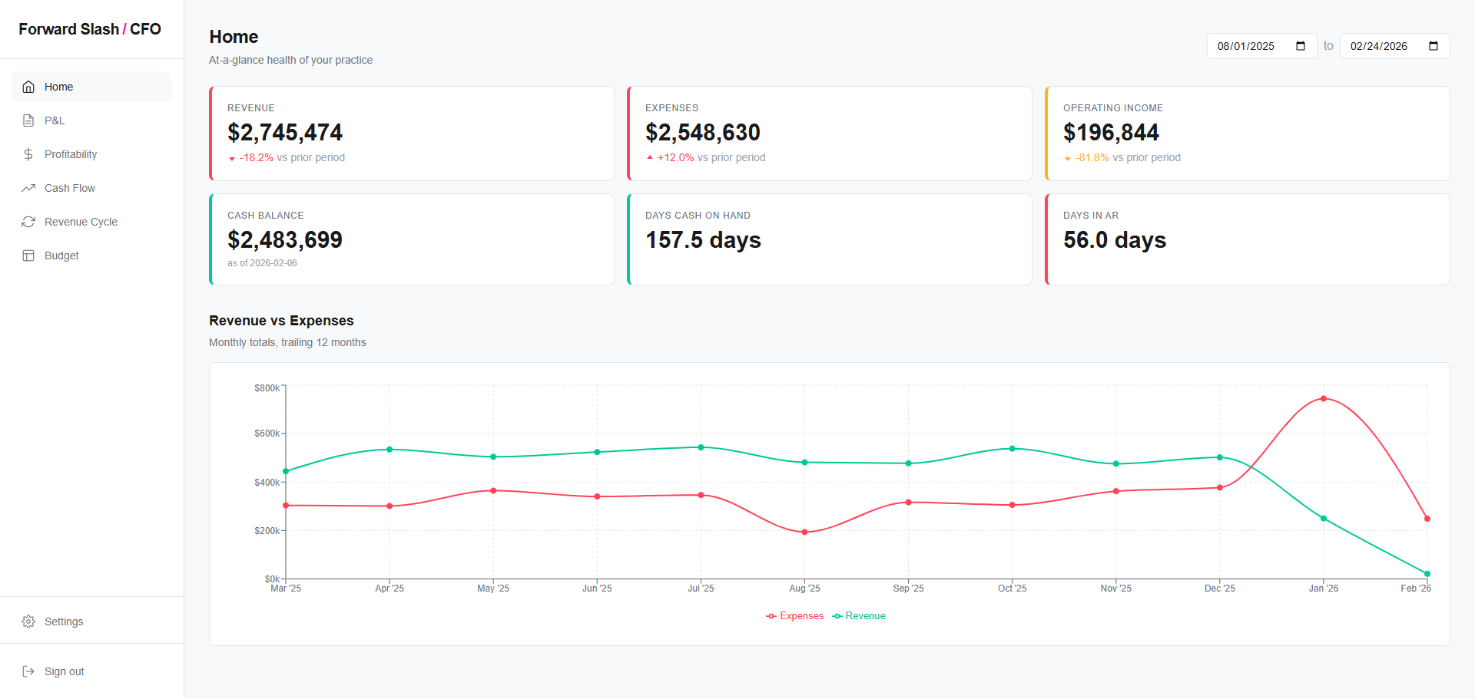Click the Feb '26 revenue data point
This screenshot has height=699, width=1475.
(1427, 574)
